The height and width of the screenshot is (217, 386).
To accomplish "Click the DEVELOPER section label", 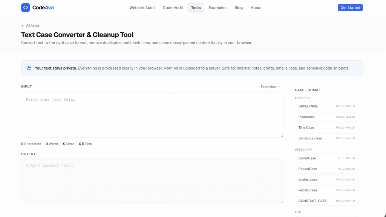I will coord(303,150).
